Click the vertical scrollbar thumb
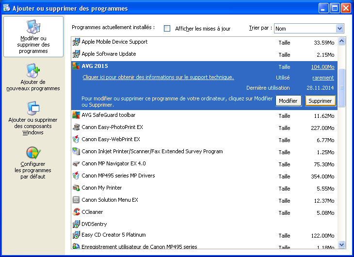This screenshot has width=354, height=257. 341,88
